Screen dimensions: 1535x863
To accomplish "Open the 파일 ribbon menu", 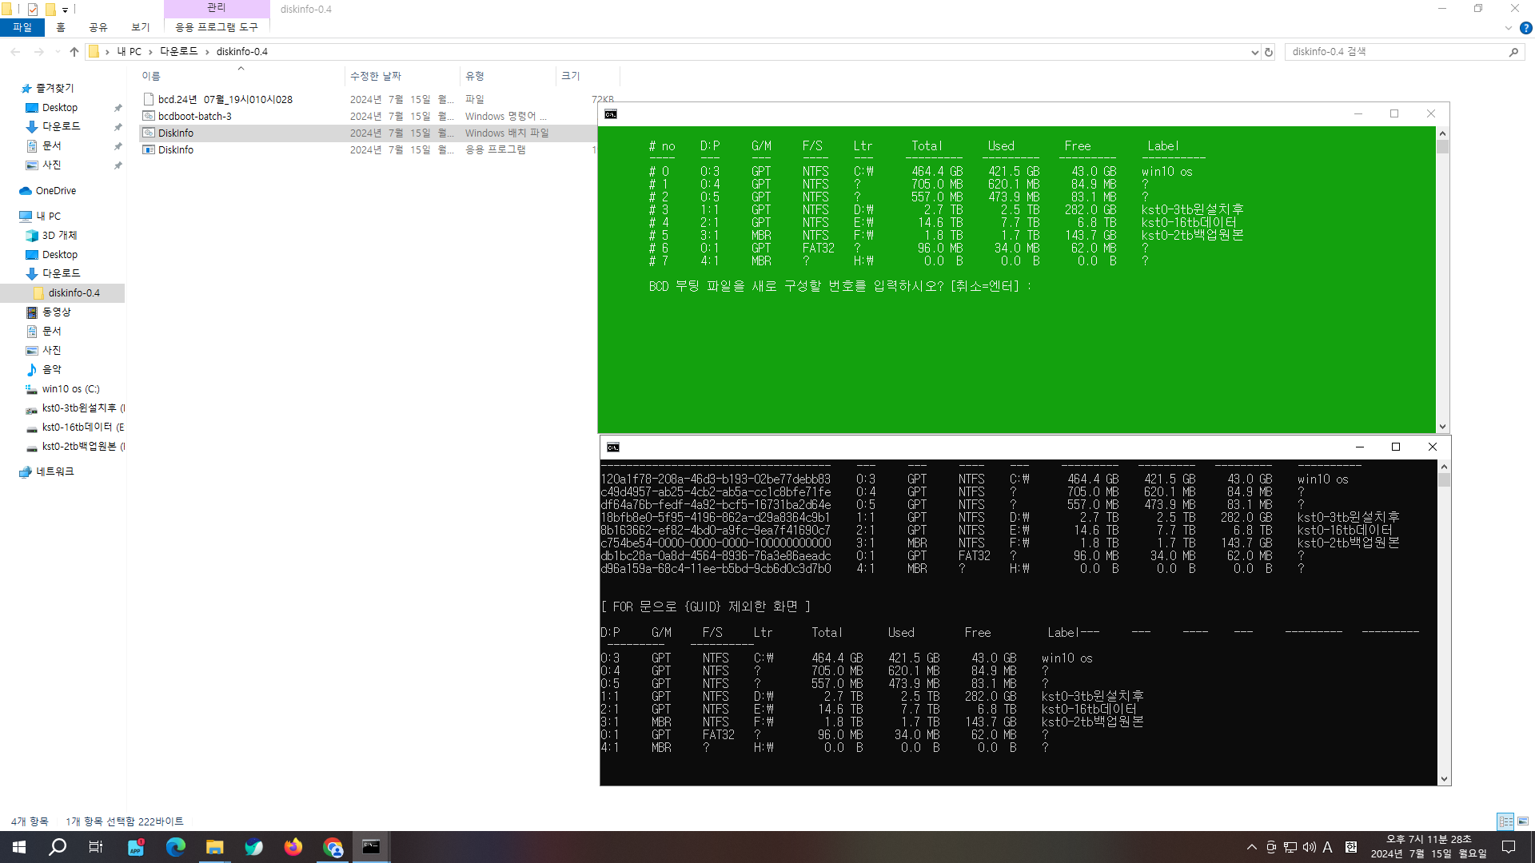I will click(22, 27).
